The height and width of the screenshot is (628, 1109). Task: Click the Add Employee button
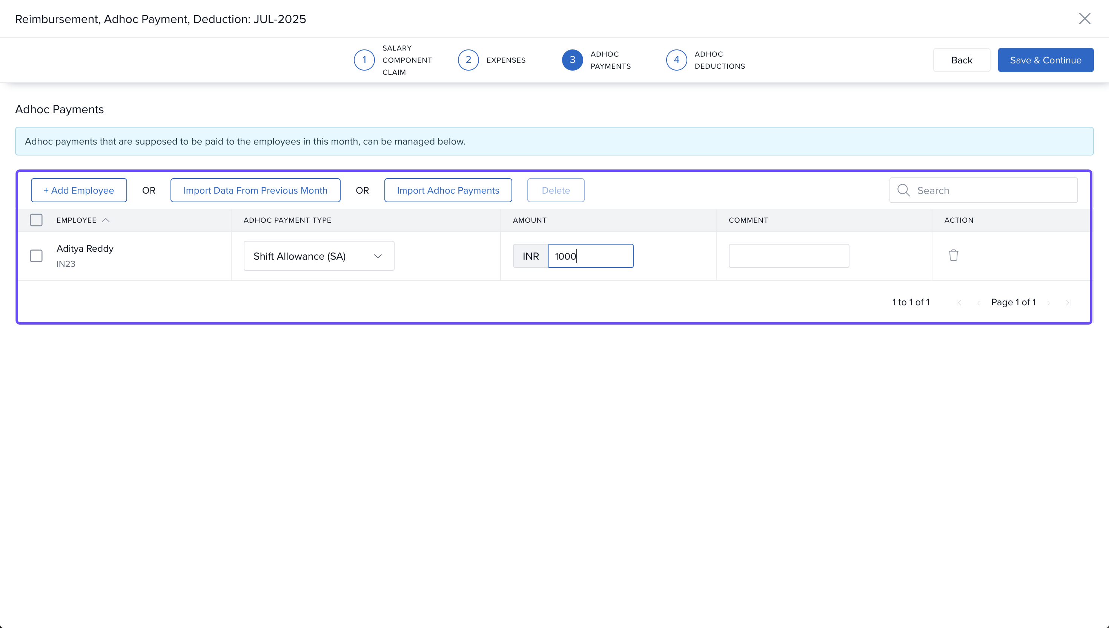tap(78, 190)
